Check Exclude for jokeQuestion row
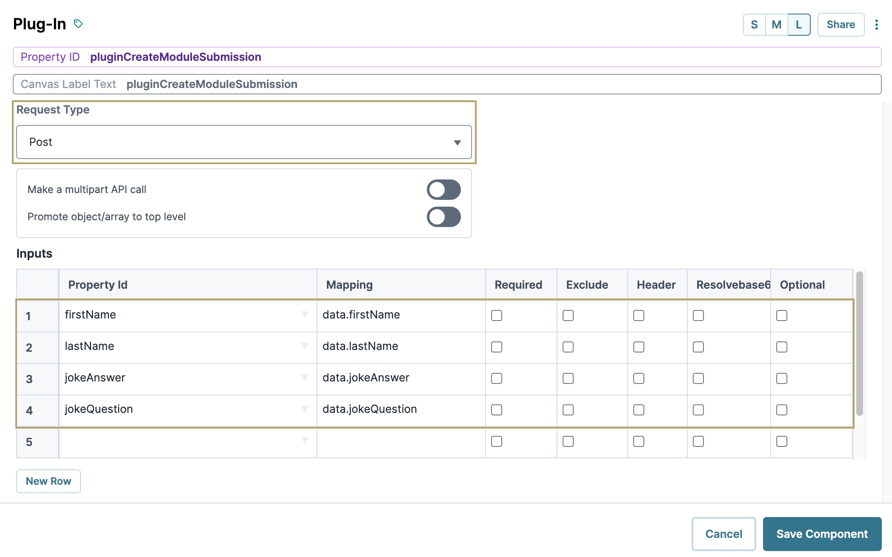 point(568,410)
